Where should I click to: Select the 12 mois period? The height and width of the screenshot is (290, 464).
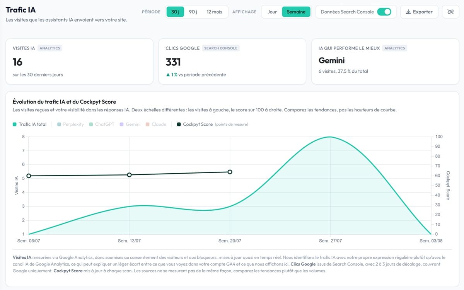214,12
